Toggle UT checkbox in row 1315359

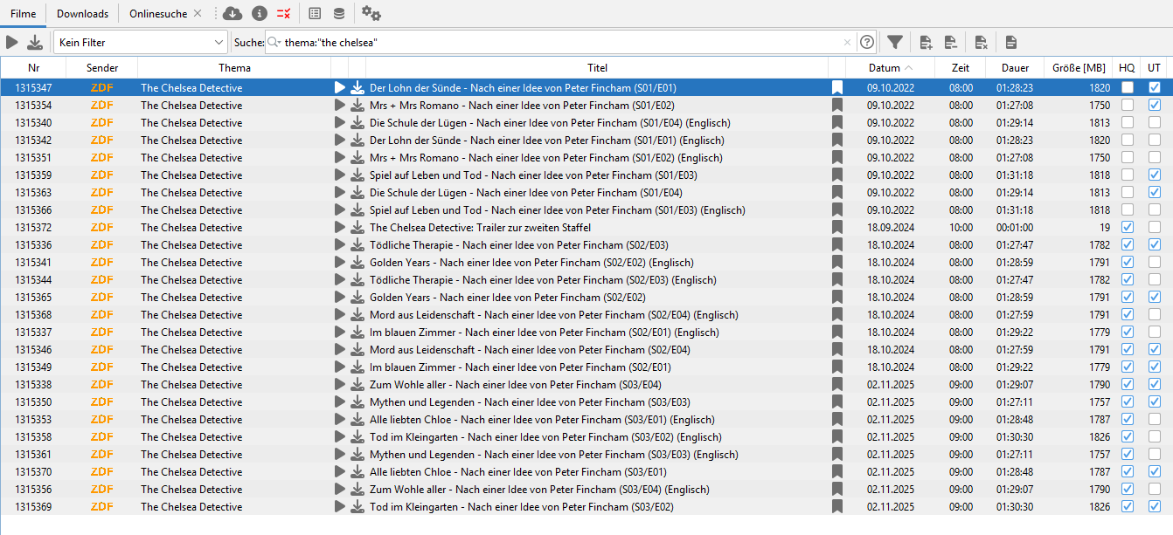click(x=1155, y=175)
